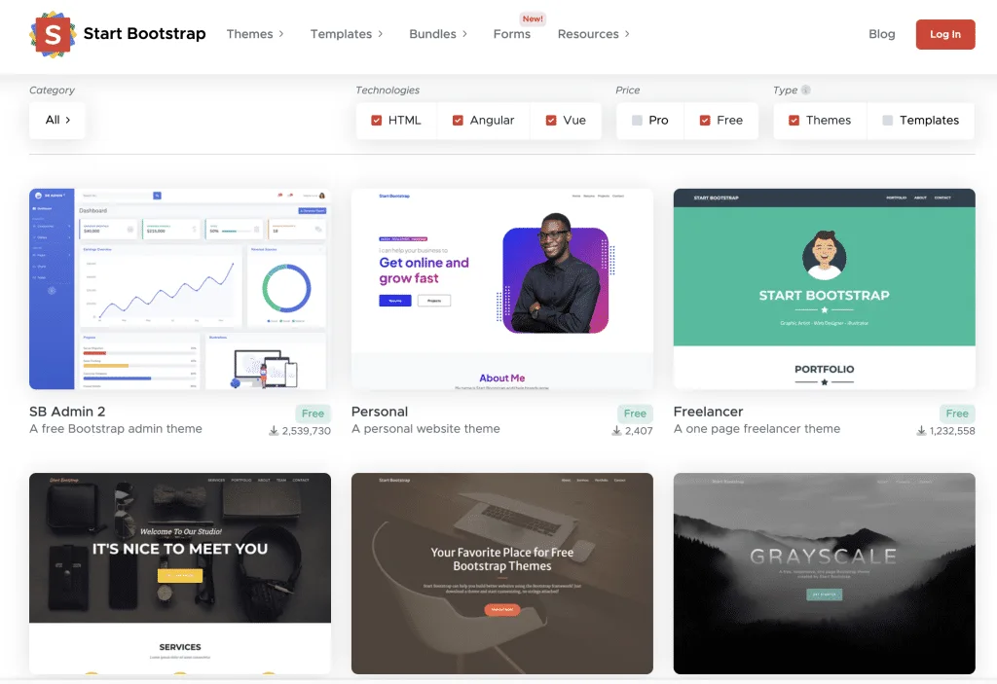Click 'A personal website theme' description
Viewport: 997px width, 684px height.
[x=426, y=428]
